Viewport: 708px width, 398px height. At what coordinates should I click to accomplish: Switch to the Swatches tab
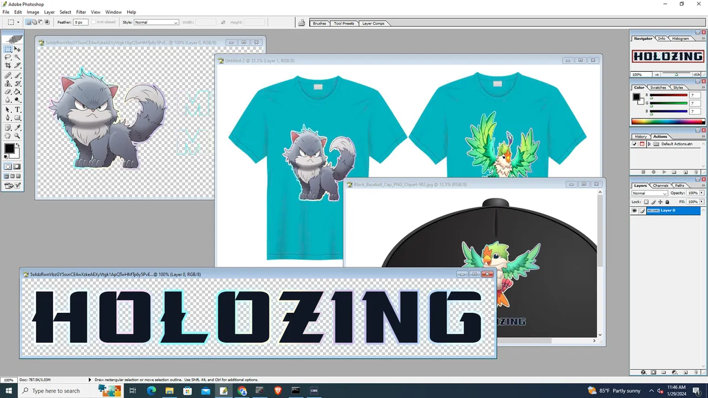(658, 87)
